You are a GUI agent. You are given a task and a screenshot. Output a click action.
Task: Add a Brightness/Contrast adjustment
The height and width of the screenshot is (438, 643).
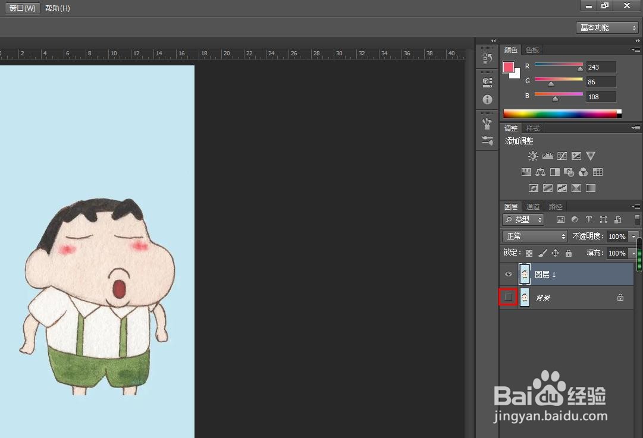coord(533,156)
